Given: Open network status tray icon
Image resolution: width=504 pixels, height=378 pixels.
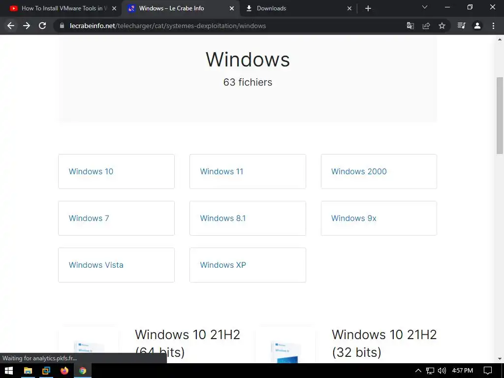Looking at the screenshot, I should coord(430,371).
